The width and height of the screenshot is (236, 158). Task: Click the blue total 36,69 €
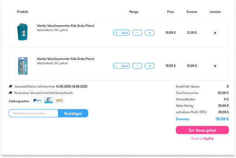click(x=222, y=119)
